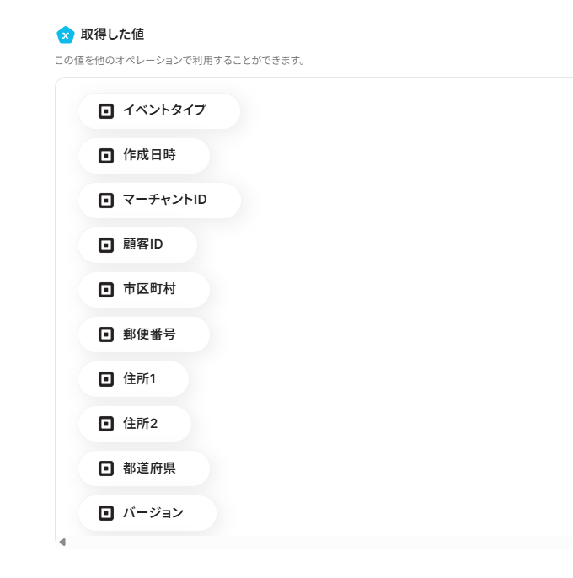Image resolution: width=573 pixels, height=578 pixels.
Task: Select the 住所2 value chip
Action: (135, 424)
